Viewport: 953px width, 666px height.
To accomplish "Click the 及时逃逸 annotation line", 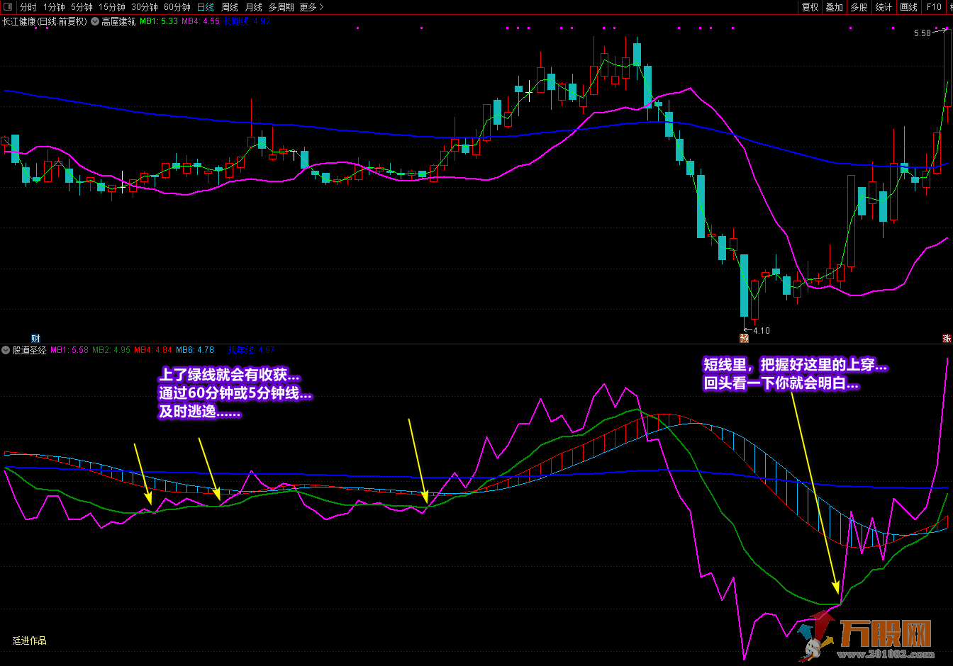I will (x=199, y=412).
